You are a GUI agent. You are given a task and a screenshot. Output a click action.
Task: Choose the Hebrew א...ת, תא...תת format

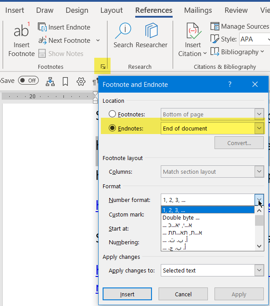click(208, 233)
